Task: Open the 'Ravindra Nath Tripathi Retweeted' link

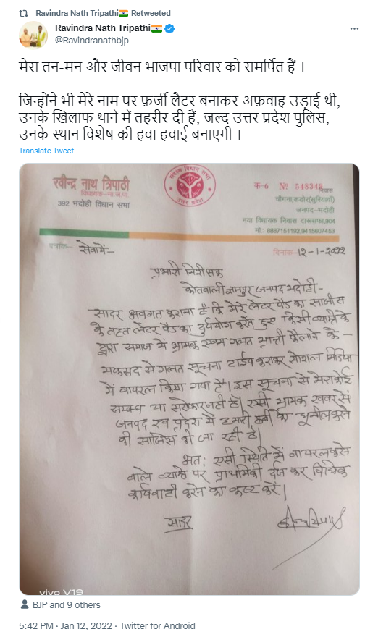Action: [x=103, y=13]
